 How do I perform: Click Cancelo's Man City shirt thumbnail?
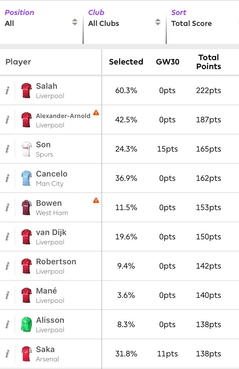tap(26, 178)
